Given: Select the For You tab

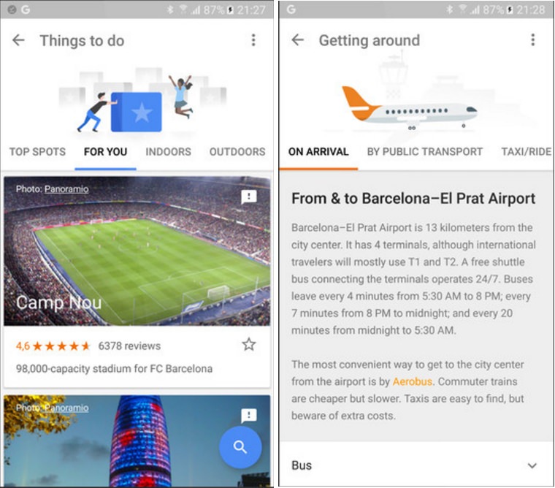Looking at the screenshot, I should pos(105,152).
